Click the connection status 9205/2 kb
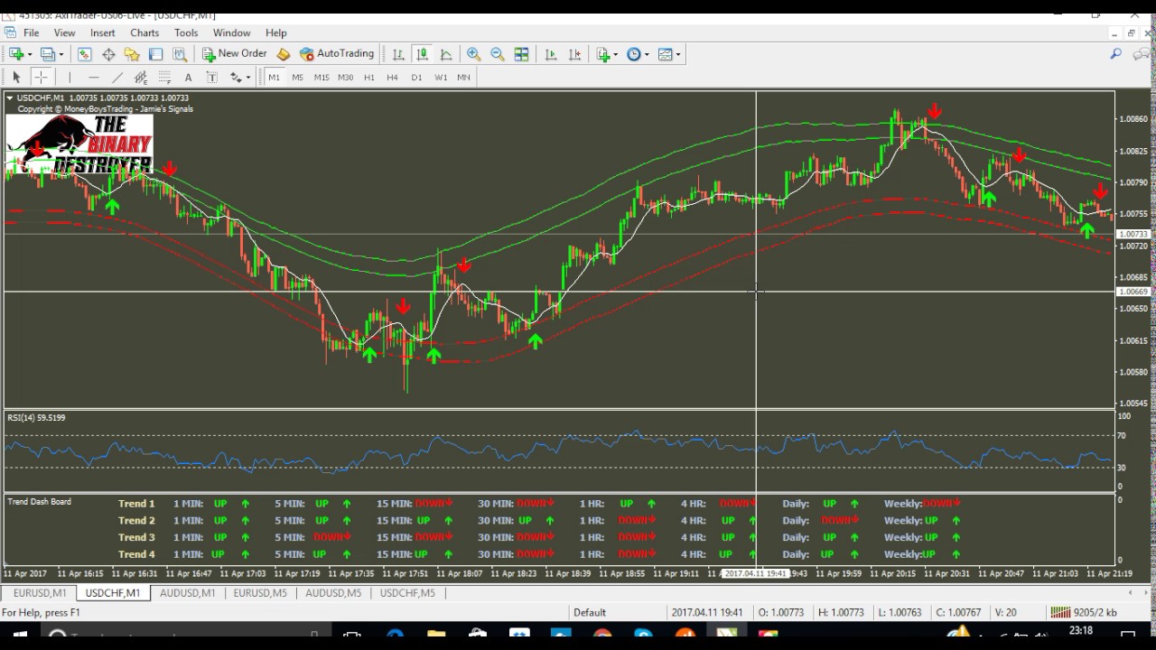This screenshot has width=1156, height=650. click(1084, 612)
